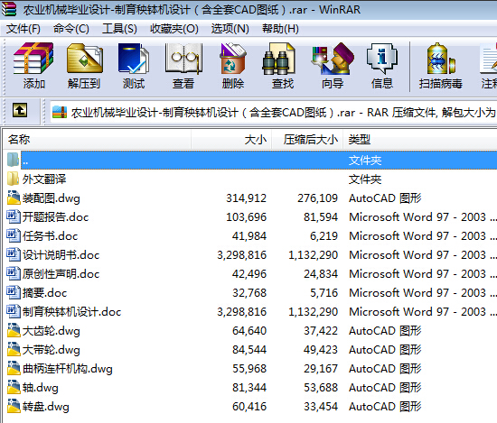Select file name 曲柄连杆机构.dwg
The height and width of the screenshot is (423, 497).
tap(68, 369)
